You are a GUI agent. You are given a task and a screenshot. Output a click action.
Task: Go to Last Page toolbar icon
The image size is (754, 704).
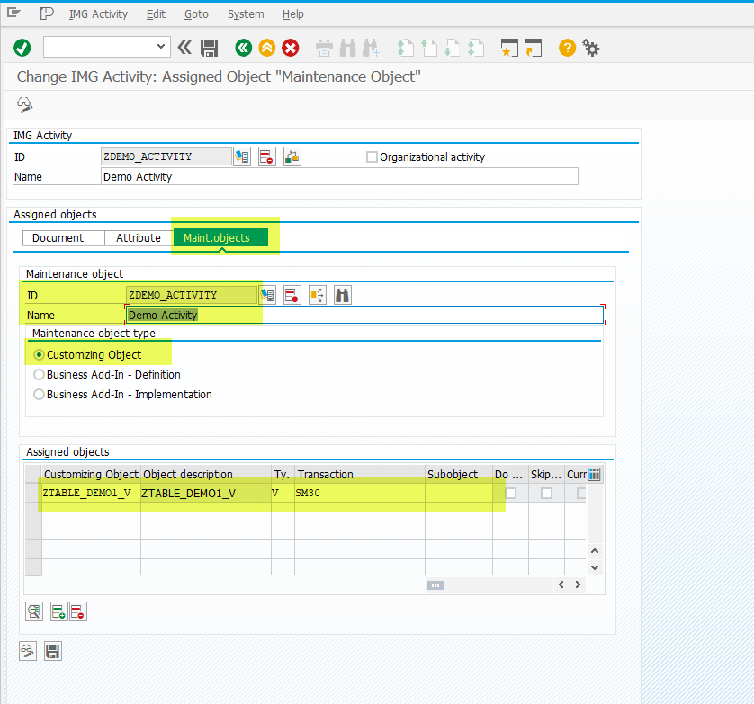(476, 48)
